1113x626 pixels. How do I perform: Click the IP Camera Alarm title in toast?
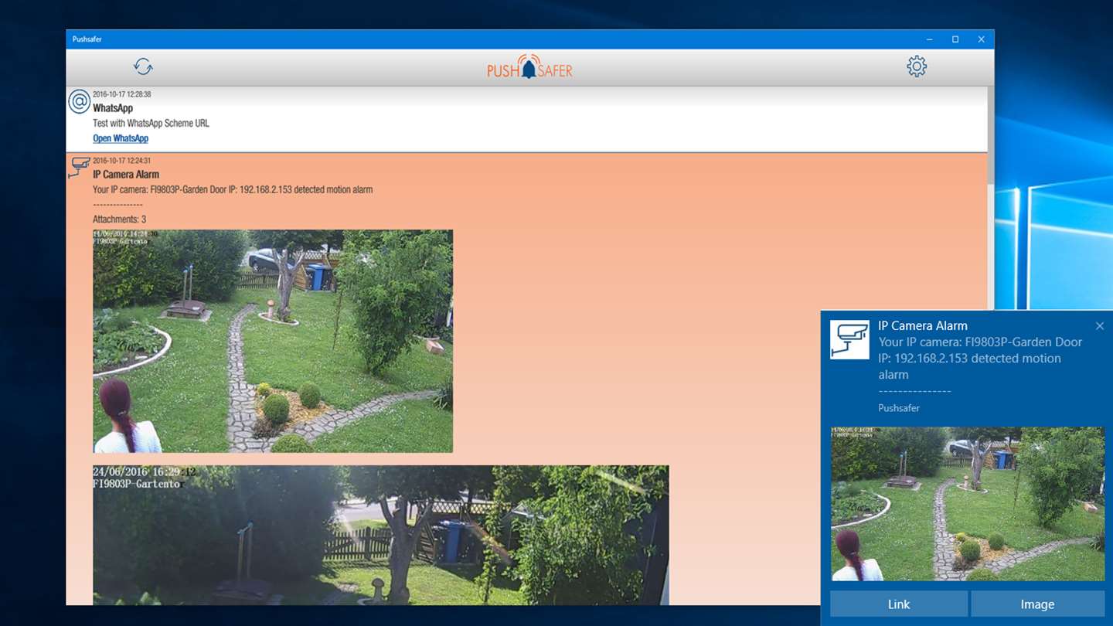tap(923, 325)
